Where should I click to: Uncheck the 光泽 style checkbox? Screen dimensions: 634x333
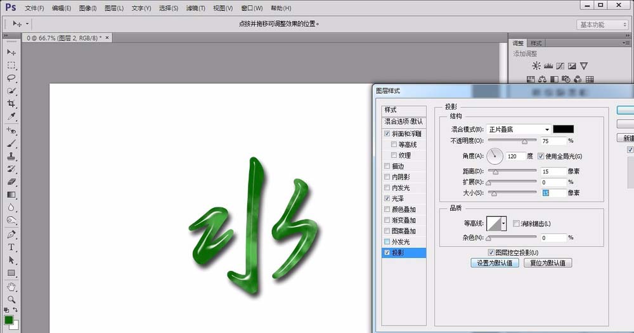[x=387, y=199]
